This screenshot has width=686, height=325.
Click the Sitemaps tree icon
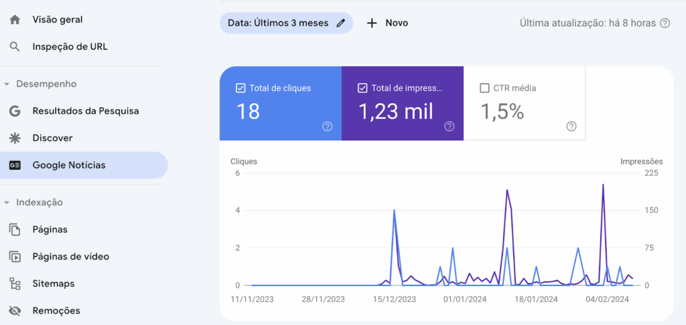coord(15,284)
